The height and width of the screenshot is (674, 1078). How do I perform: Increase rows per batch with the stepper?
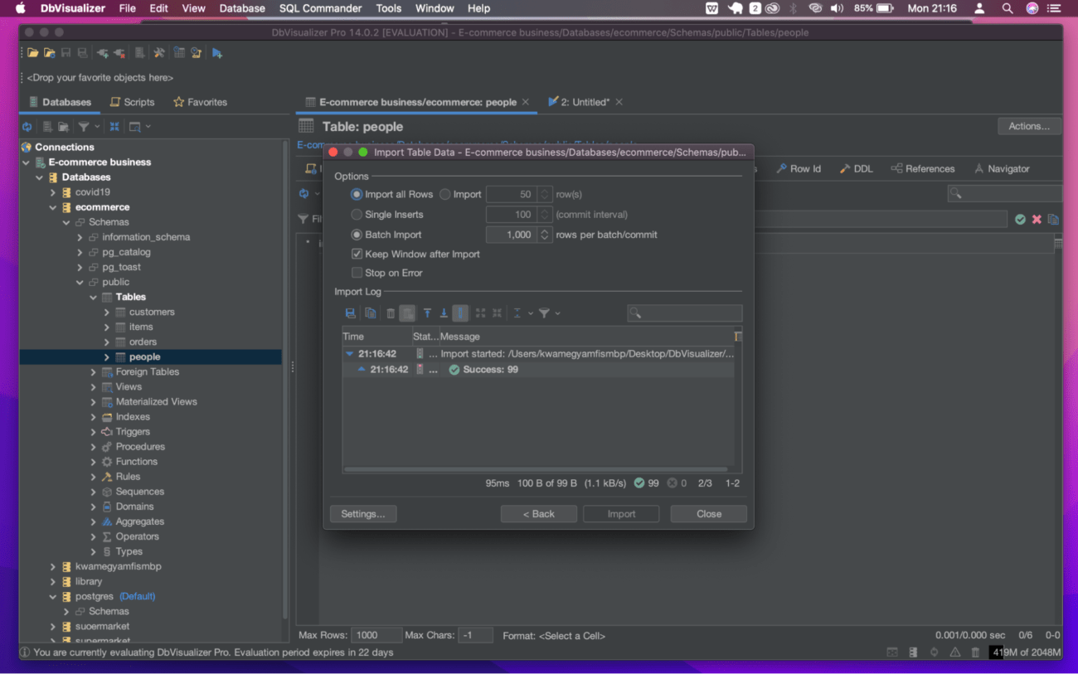click(x=544, y=230)
